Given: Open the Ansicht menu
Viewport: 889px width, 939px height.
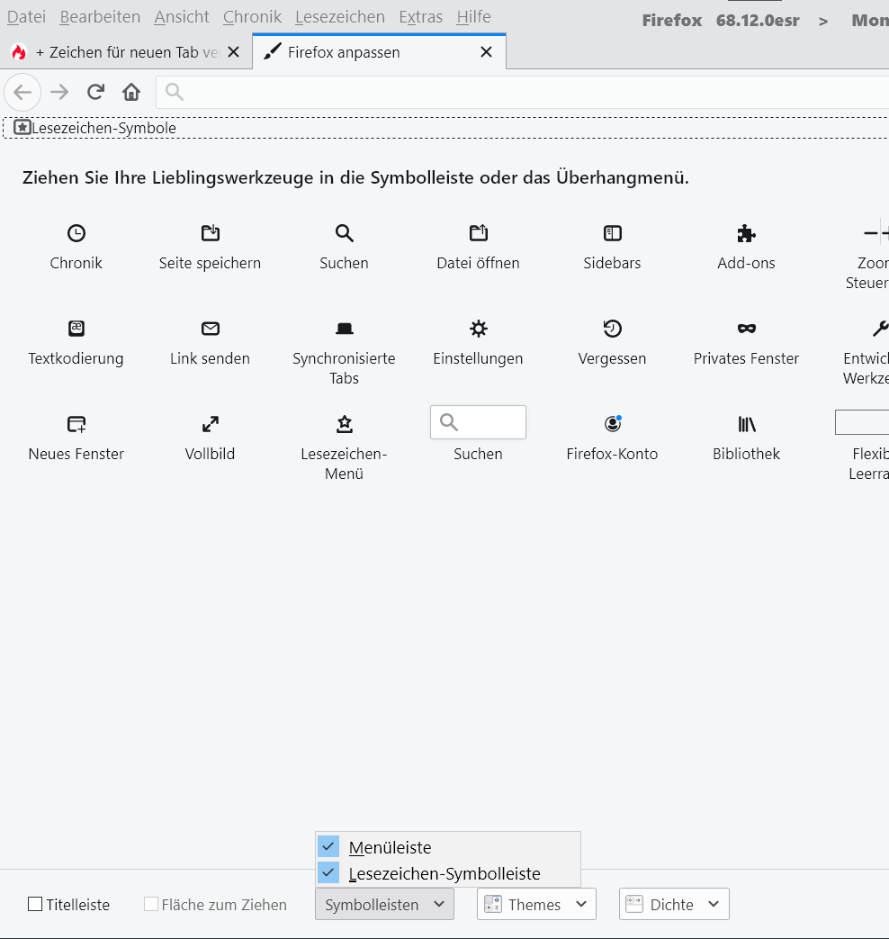Looking at the screenshot, I should pyautogui.click(x=182, y=17).
